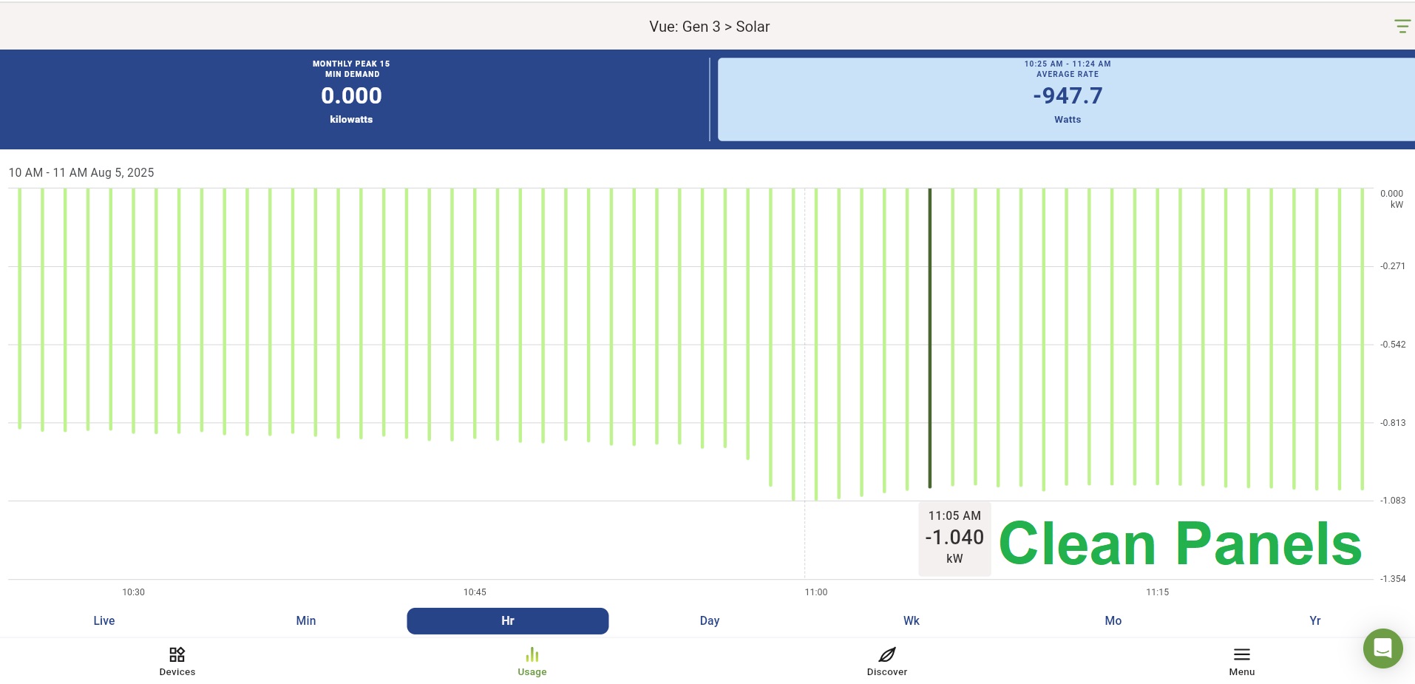1415x684 pixels.
Task: Open the Discover leaf icon
Action: [x=886, y=654]
